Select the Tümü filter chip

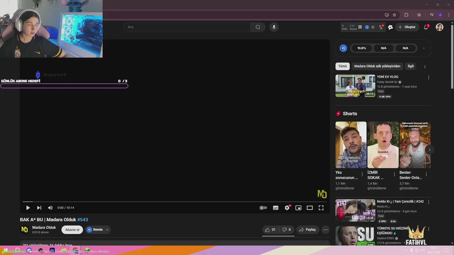click(x=343, y=66)
